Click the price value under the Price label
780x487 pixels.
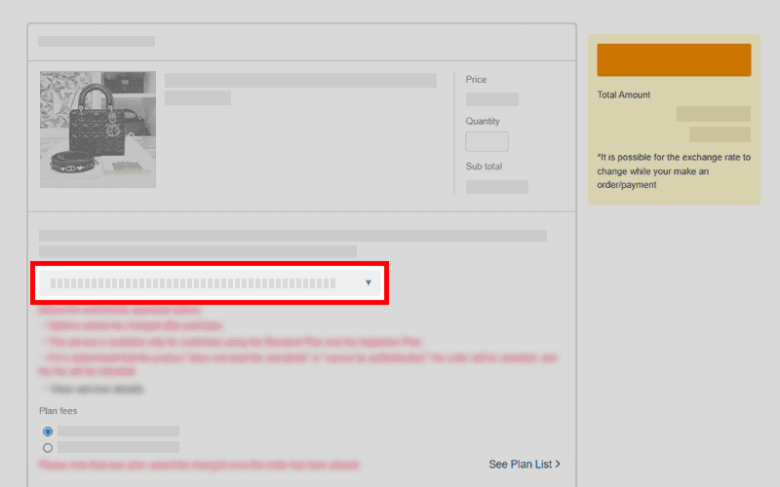coord(491,99)
